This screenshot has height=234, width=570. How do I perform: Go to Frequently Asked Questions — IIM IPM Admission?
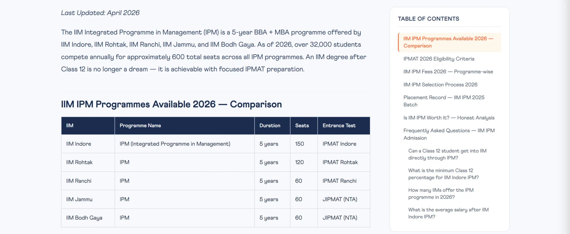coord(449,134)
